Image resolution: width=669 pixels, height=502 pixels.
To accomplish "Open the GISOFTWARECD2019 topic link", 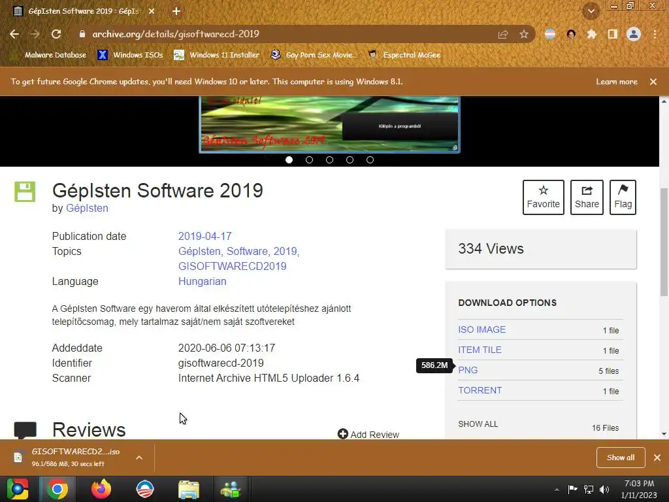I will 232,267.
